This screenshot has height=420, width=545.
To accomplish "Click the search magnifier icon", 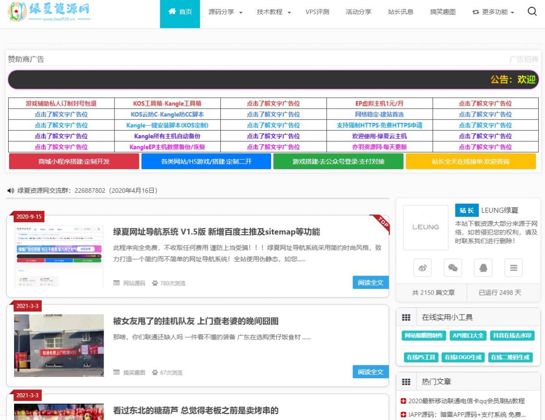I will (x=532, y=12).
